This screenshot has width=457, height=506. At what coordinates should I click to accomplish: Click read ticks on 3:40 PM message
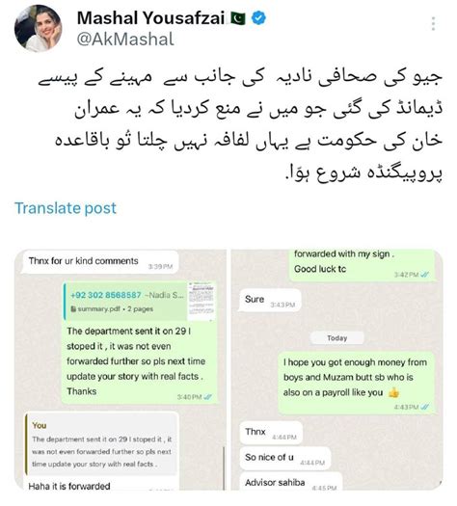(208, 397)
